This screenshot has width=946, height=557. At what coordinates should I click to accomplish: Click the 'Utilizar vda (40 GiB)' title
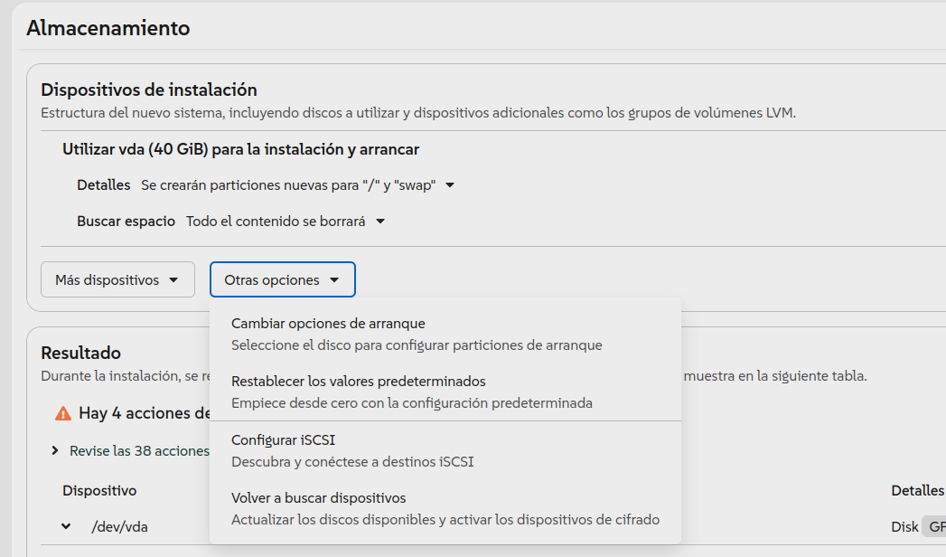click(240, 149)
